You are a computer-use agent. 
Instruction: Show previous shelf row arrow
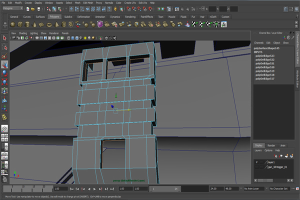point(296,22)
